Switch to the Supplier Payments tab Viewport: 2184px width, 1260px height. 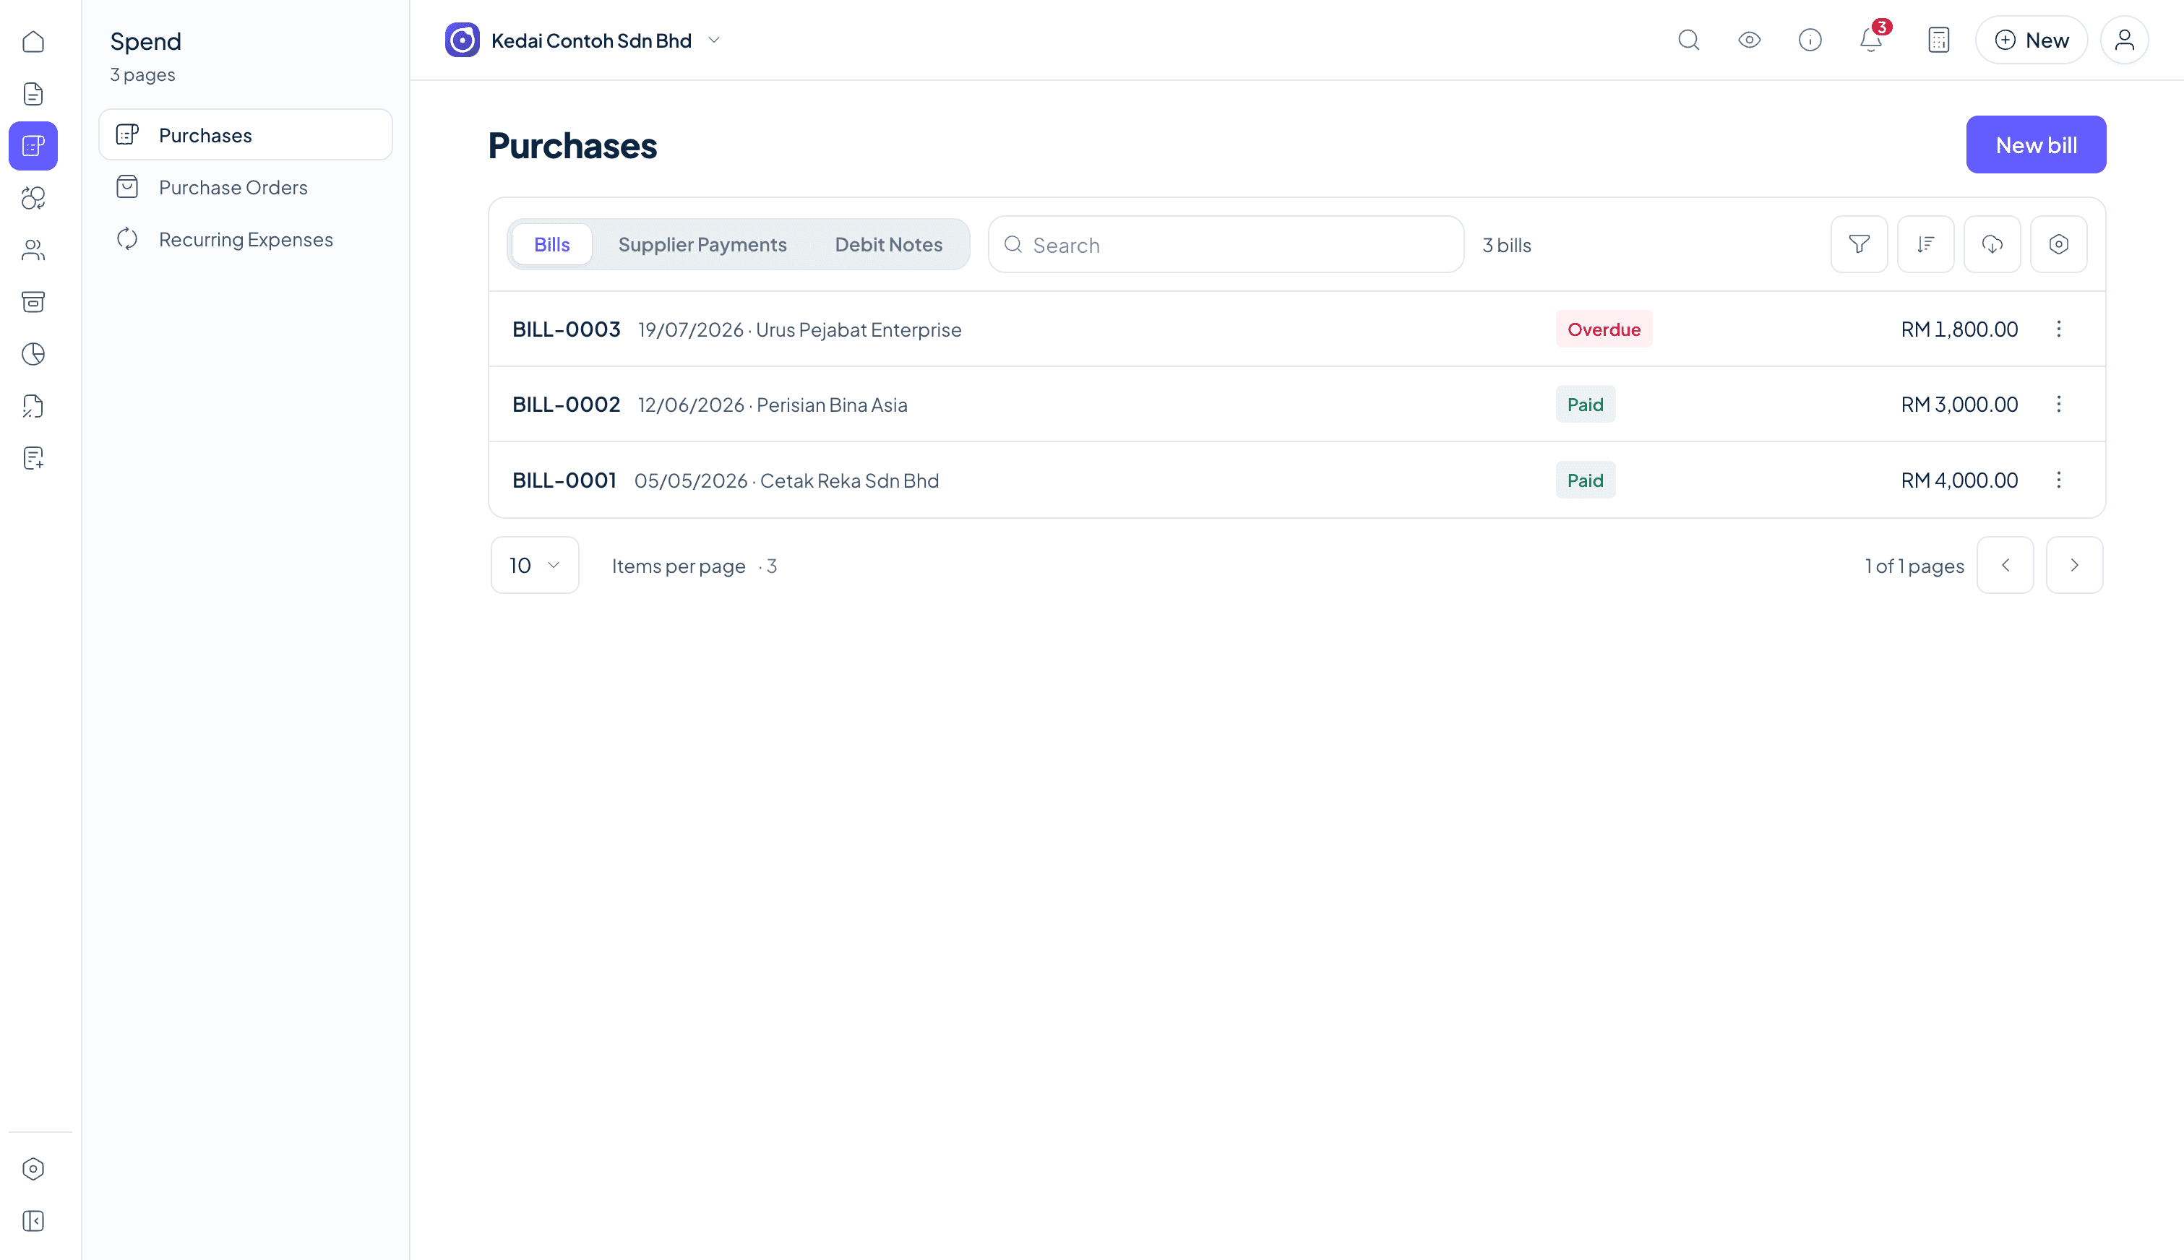click(703, 244)
